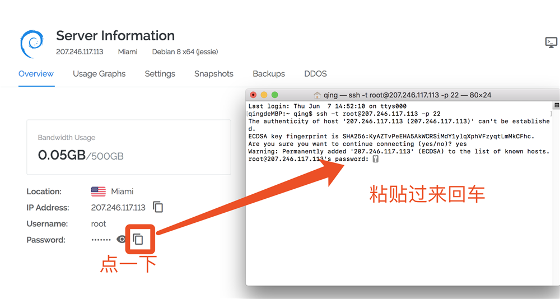Click the Location: label

(44, 191)
